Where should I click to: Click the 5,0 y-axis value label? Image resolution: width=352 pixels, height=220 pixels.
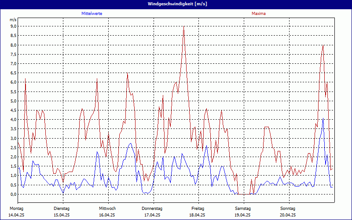13,101
